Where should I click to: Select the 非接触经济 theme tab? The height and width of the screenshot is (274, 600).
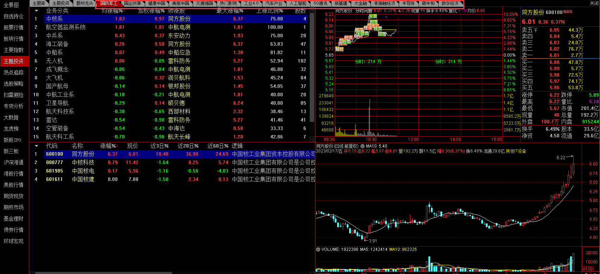(x=384, y=3)
